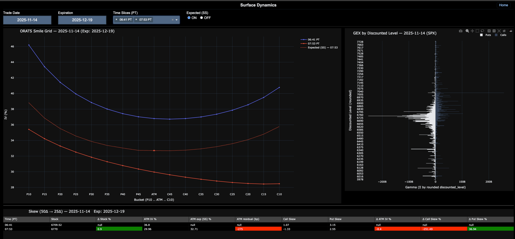
Task: Reset axes with GEX chart home icon
Action: click(x=504, y=31)
